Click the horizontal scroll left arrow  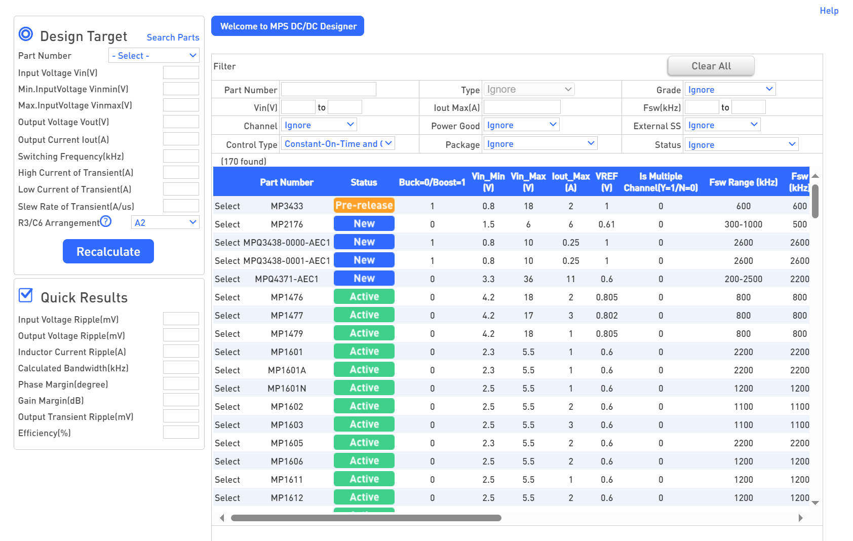coord(222,518)
